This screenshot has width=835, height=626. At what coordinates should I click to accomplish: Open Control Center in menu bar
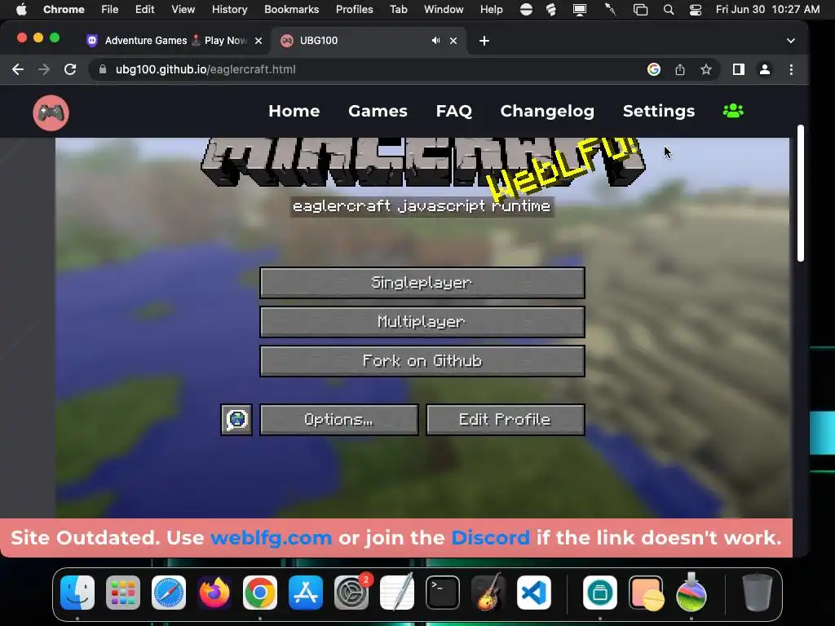[x=696, y=10]
